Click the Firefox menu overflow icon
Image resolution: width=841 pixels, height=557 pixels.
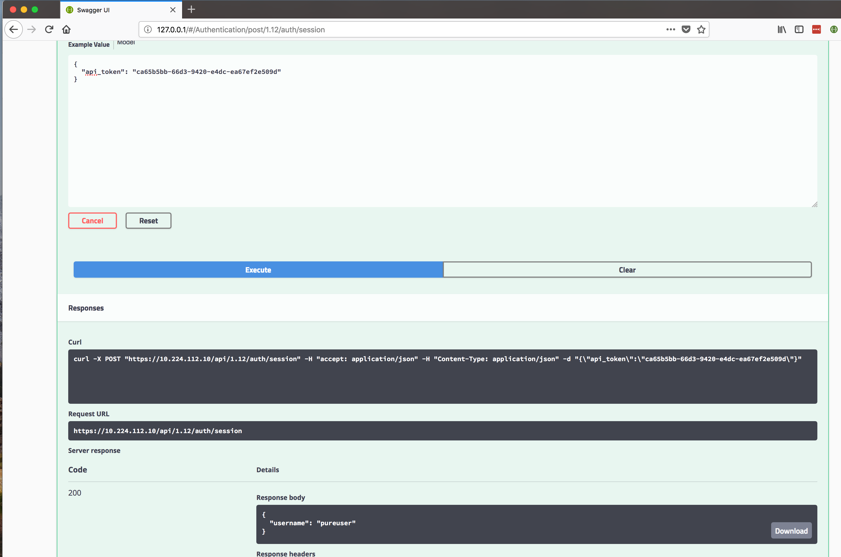pos(671,29)
